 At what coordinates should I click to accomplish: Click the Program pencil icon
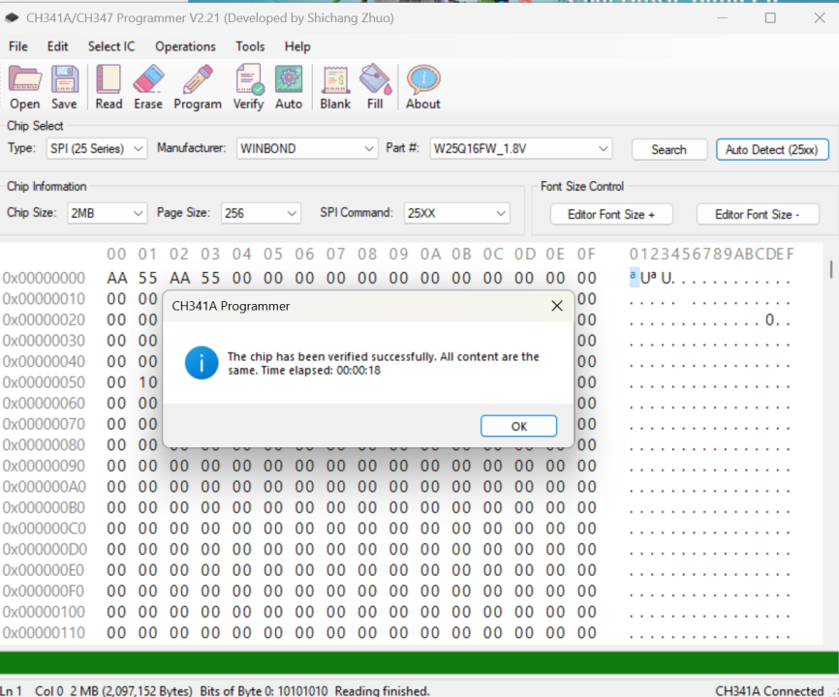pyautogui.click(x=198, y=87)
